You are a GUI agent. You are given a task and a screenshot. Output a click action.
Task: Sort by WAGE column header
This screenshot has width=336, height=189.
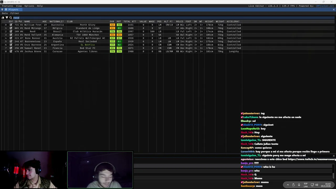152,22
